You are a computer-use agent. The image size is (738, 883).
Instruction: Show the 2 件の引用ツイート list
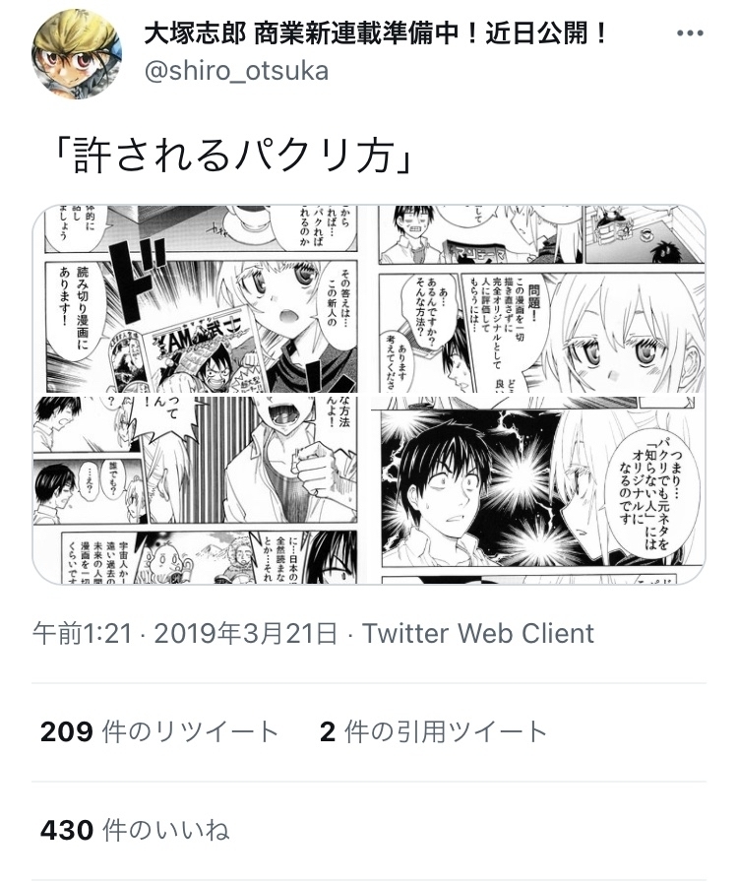(x=434, y=732)
